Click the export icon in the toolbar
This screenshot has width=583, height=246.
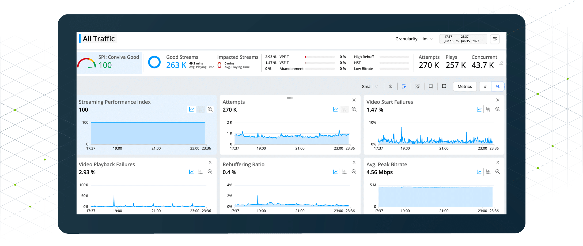[x=444, y=86]
